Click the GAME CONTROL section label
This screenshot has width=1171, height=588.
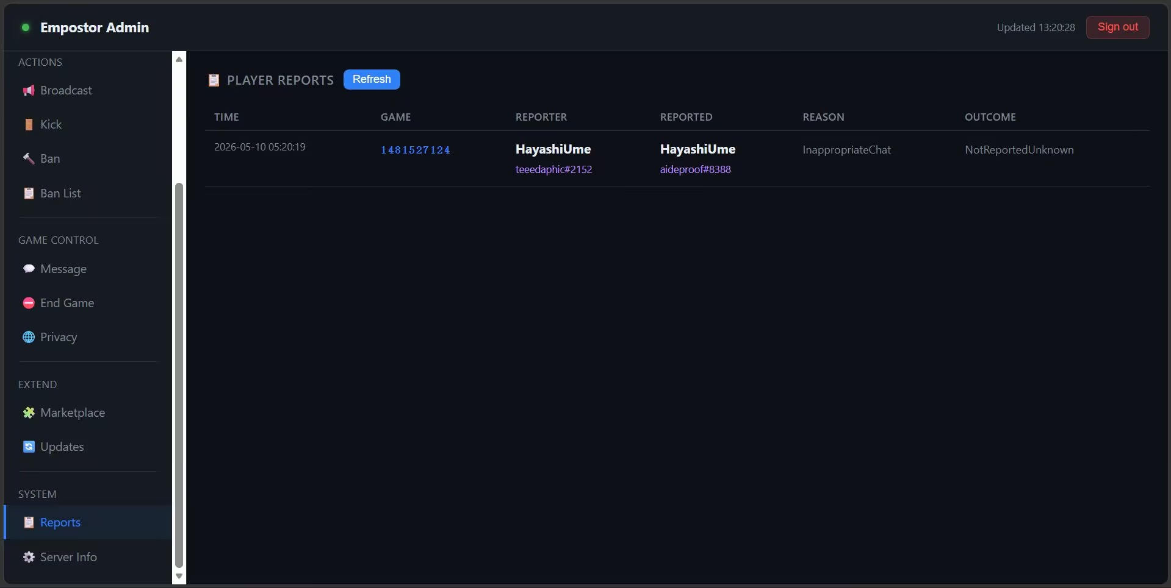click(58, 240)
